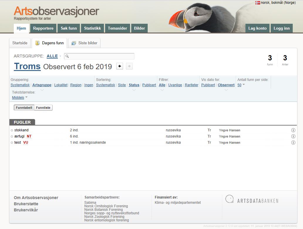Select the Funntabell view button
Screen dimensions: 303x229
click(24, 108)
